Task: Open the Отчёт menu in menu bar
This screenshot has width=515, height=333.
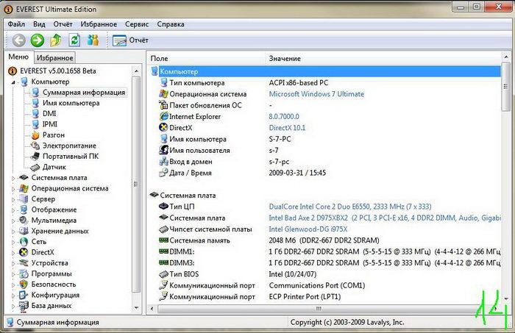Action: click(x=63, y=24)
